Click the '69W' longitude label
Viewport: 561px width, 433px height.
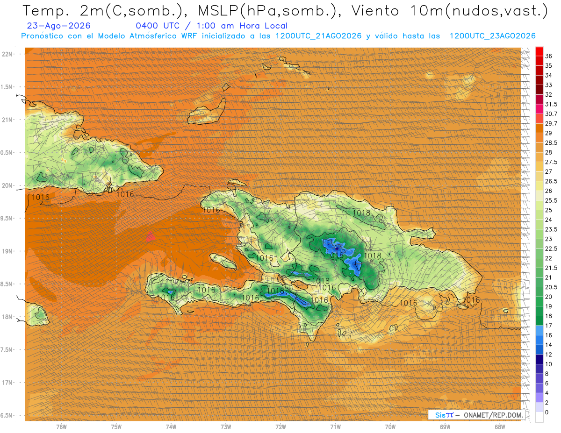click(x=445, y=427)
